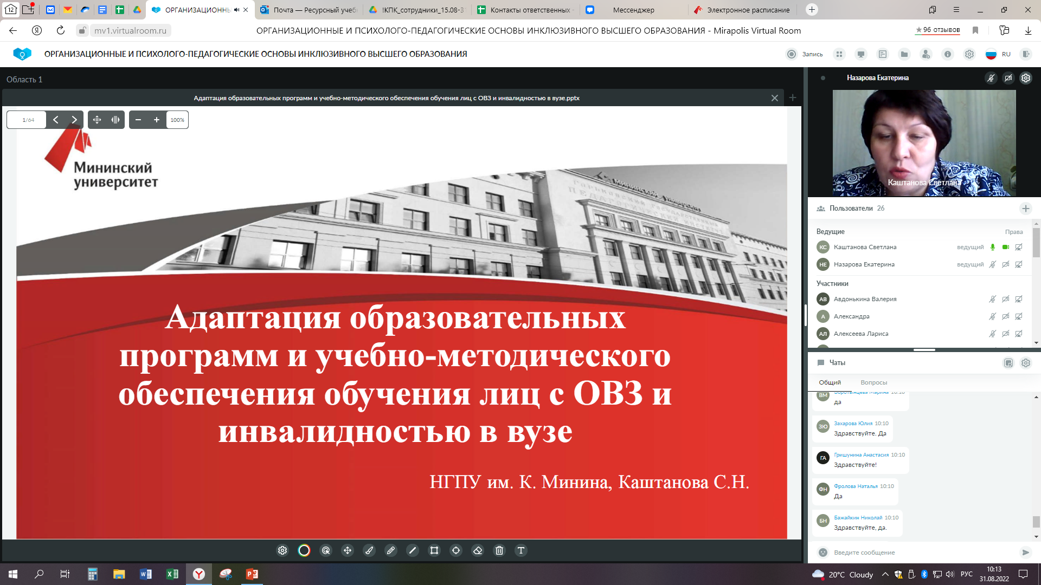Select the pencil tool
The width and height of the screenshot is (1041, 585).
[x=391, y=550]
